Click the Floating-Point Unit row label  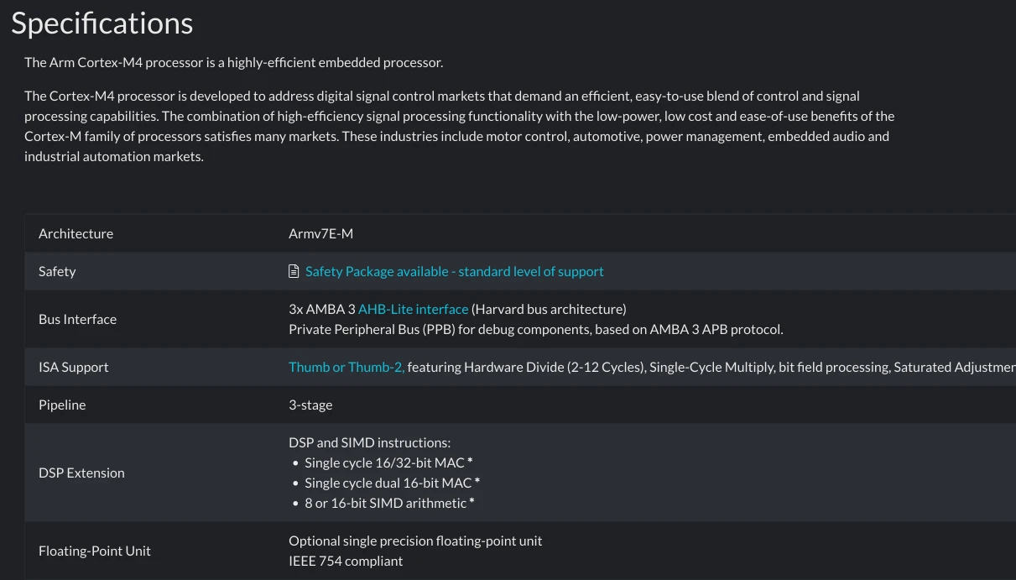coord(95,551)
